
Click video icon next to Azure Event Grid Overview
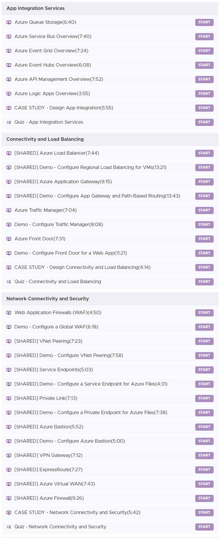coord(9,51)
